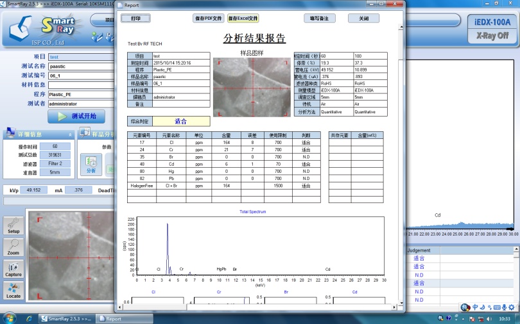Capture the sample camera image
Screen dimensions: 520x324
(x=13, y=269)
